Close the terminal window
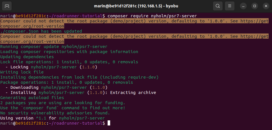272x130 pixels. click(x=266, y=6)
